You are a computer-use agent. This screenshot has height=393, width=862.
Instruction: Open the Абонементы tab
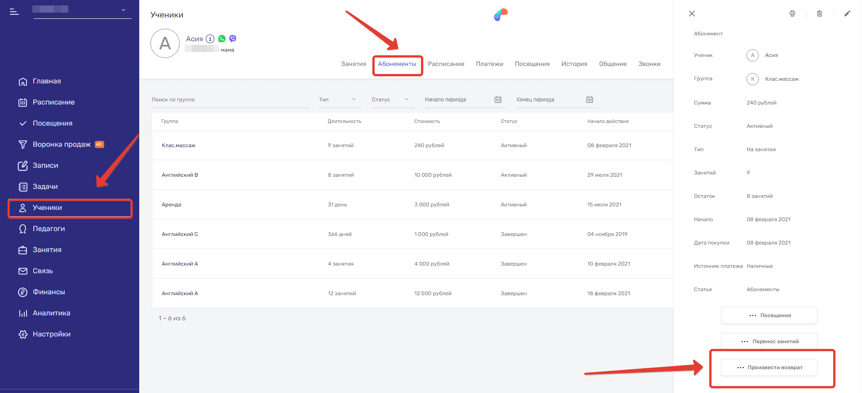(397, 64)
